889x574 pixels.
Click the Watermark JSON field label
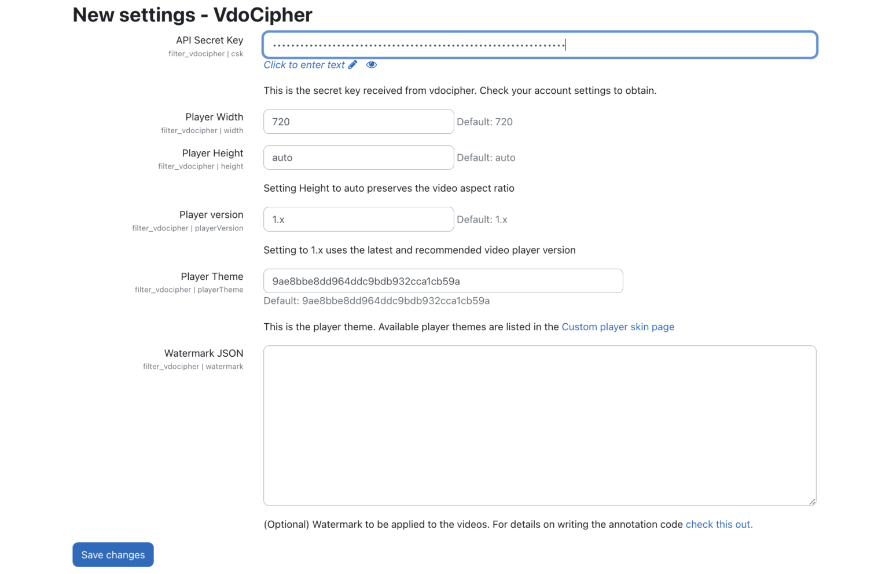204,353
